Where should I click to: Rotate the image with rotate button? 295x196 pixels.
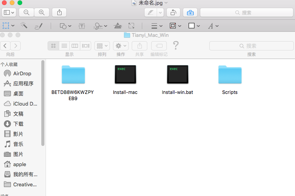coord(173,12)
